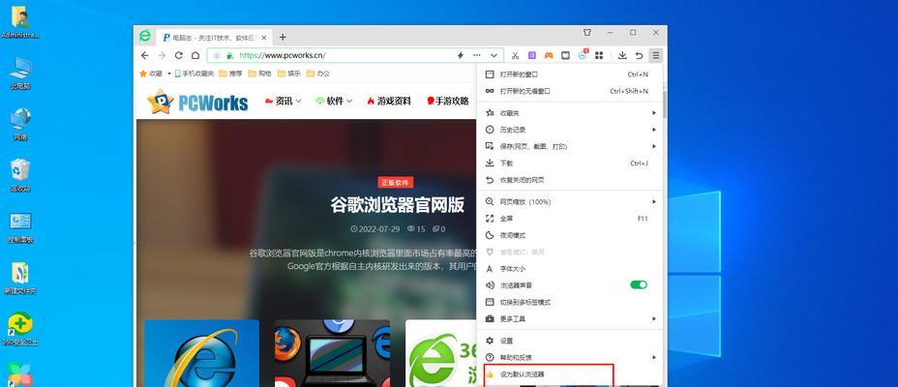Open the browser home page icon

(x=195, y=55)
